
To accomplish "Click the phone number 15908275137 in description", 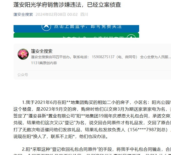I will pos(103,57).
